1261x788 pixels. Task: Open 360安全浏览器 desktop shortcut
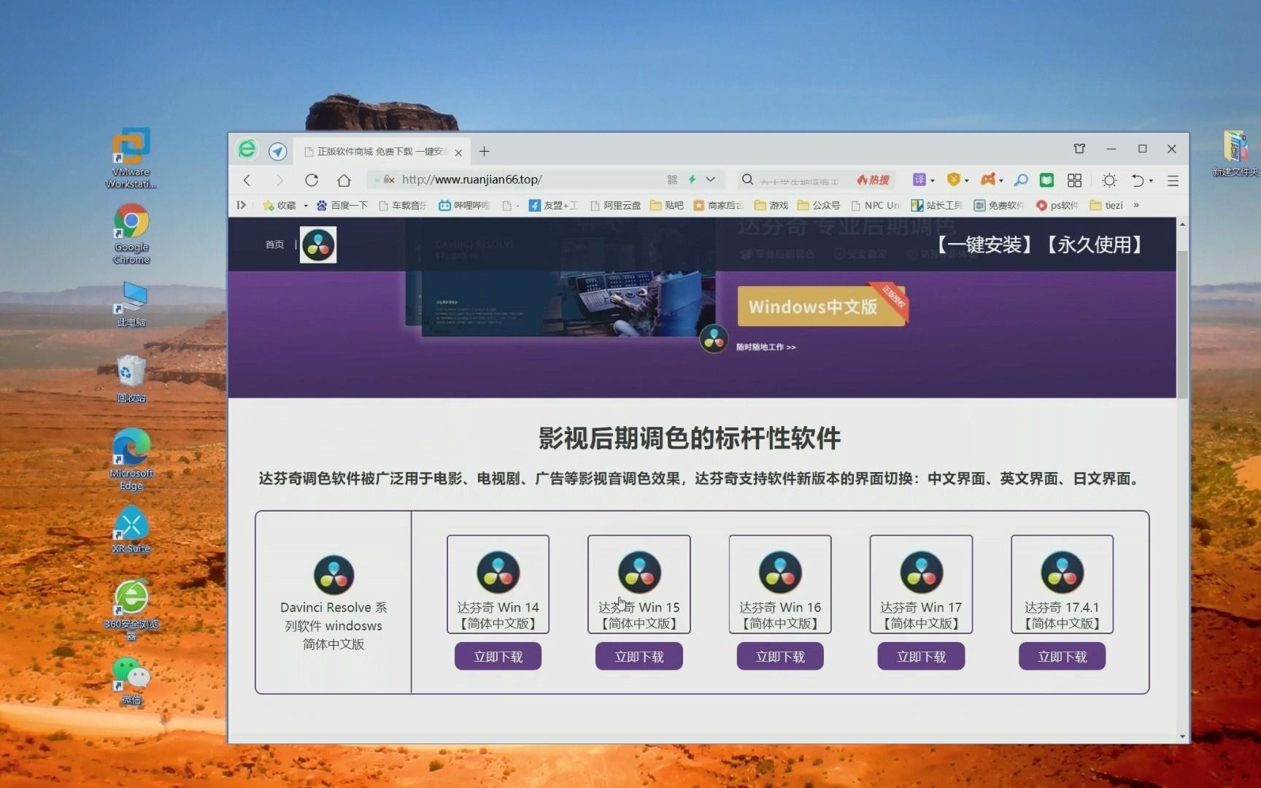click(x=131, y=610)
